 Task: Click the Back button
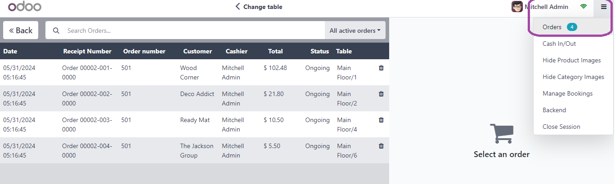[x=21, y=31]
